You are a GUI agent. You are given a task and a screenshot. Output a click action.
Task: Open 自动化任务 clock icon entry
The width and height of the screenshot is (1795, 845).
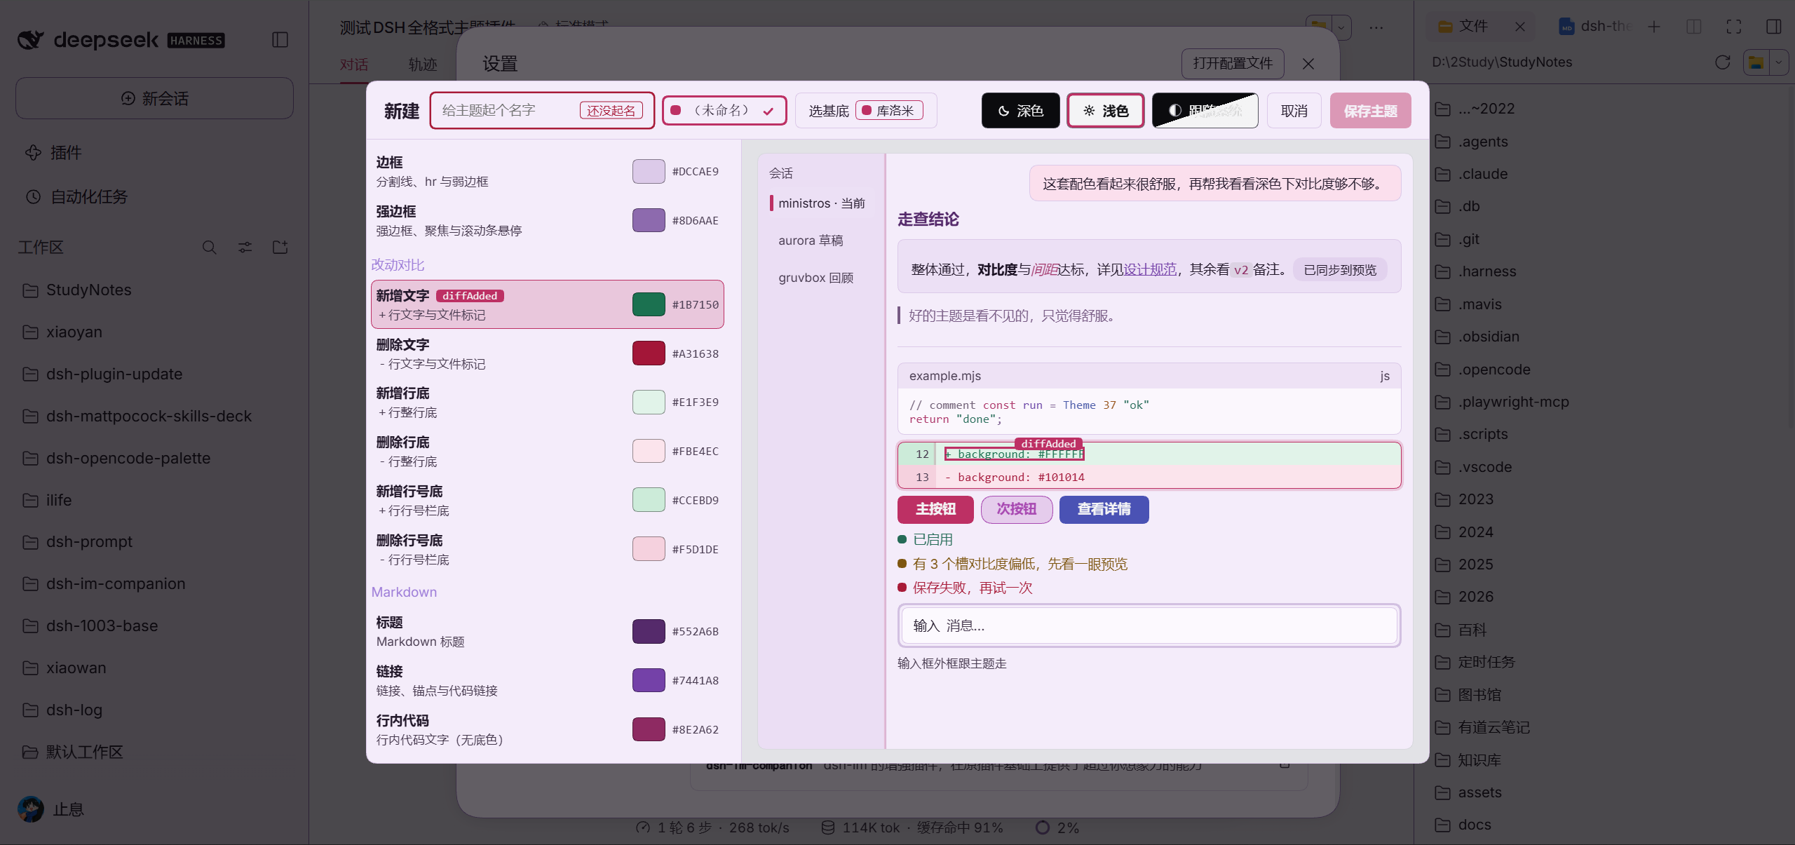pos(33,196)
